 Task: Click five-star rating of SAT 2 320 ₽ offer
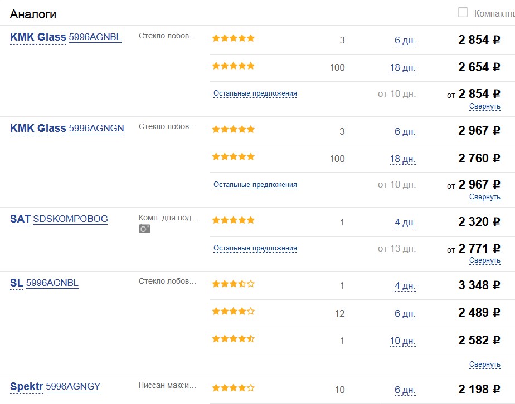click(233, 220)
